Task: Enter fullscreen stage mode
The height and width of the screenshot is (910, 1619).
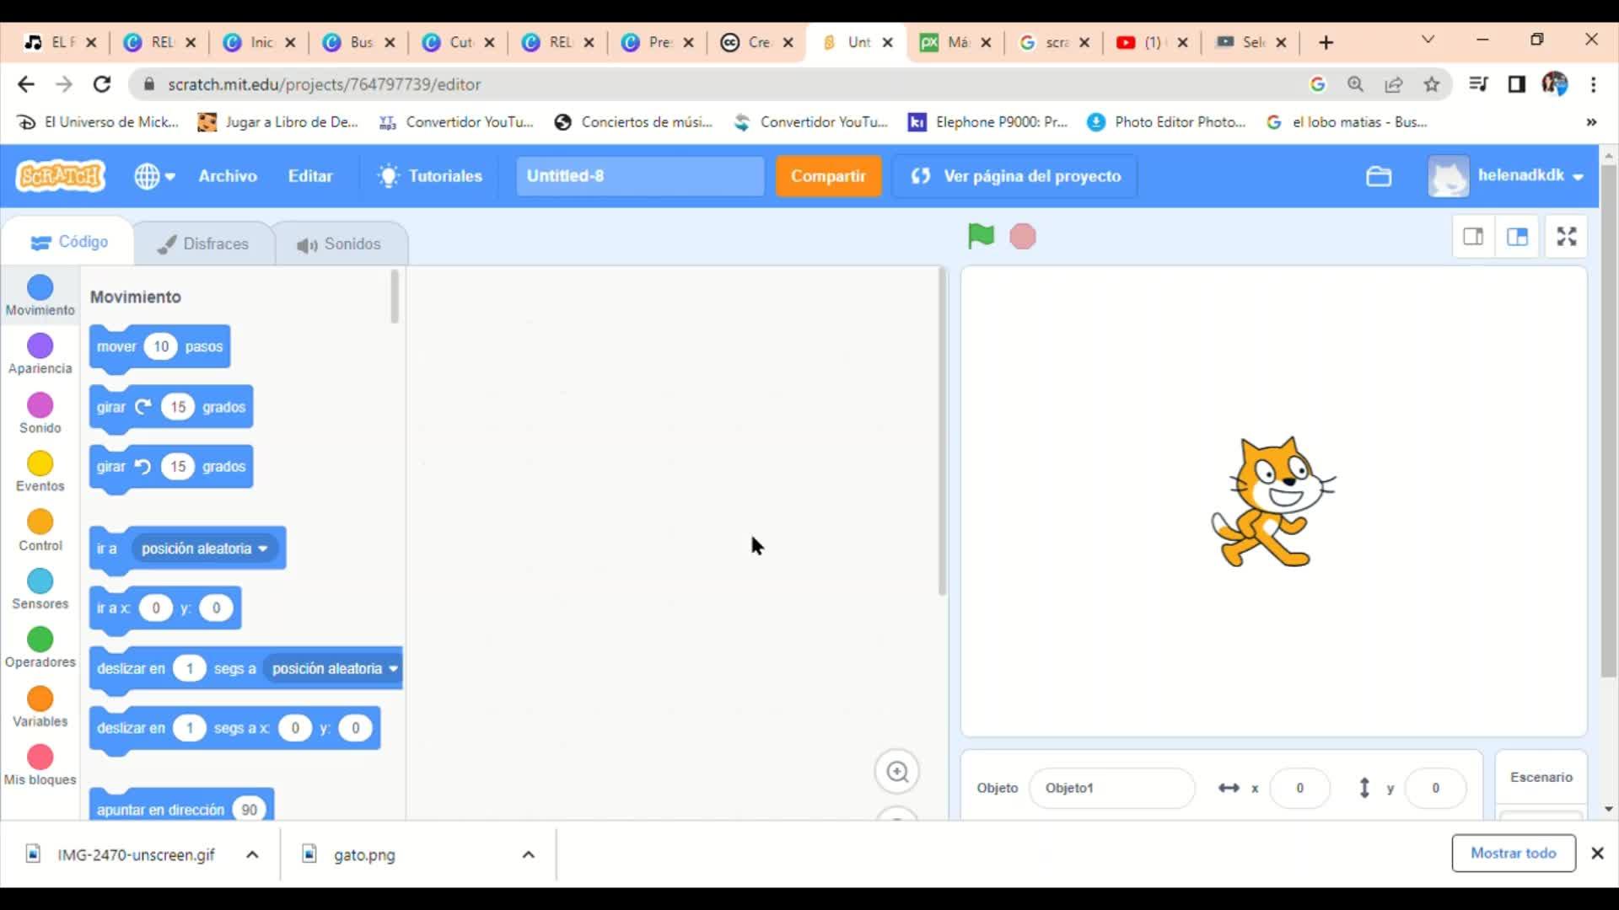Action: (x=1566, y=237)
